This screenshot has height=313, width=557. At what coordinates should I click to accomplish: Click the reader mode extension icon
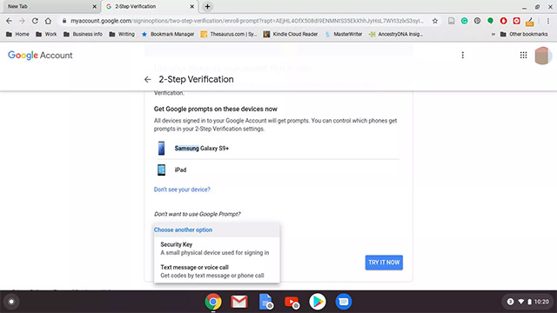451,21
